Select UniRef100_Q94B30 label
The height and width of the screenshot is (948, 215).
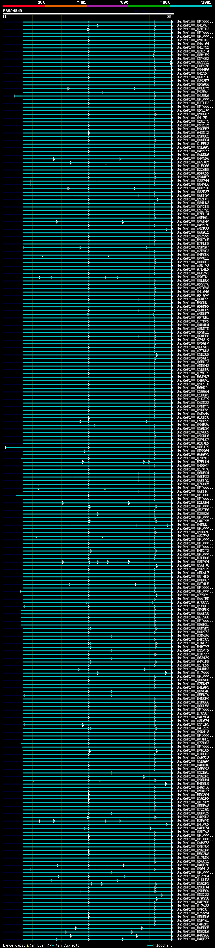[192, 425]
